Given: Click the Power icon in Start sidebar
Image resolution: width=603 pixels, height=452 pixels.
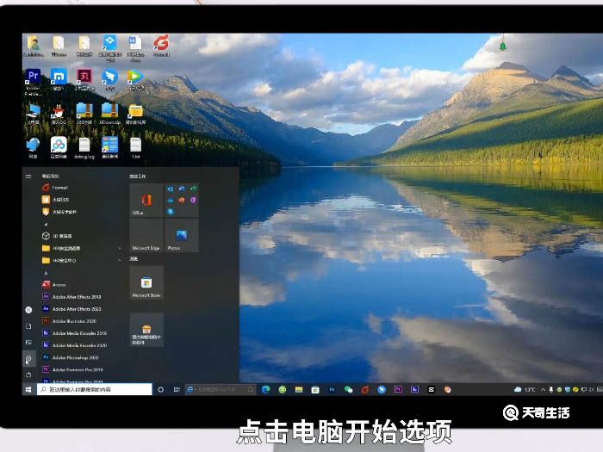Looking at the screenshot, I should tap(28, 375).
